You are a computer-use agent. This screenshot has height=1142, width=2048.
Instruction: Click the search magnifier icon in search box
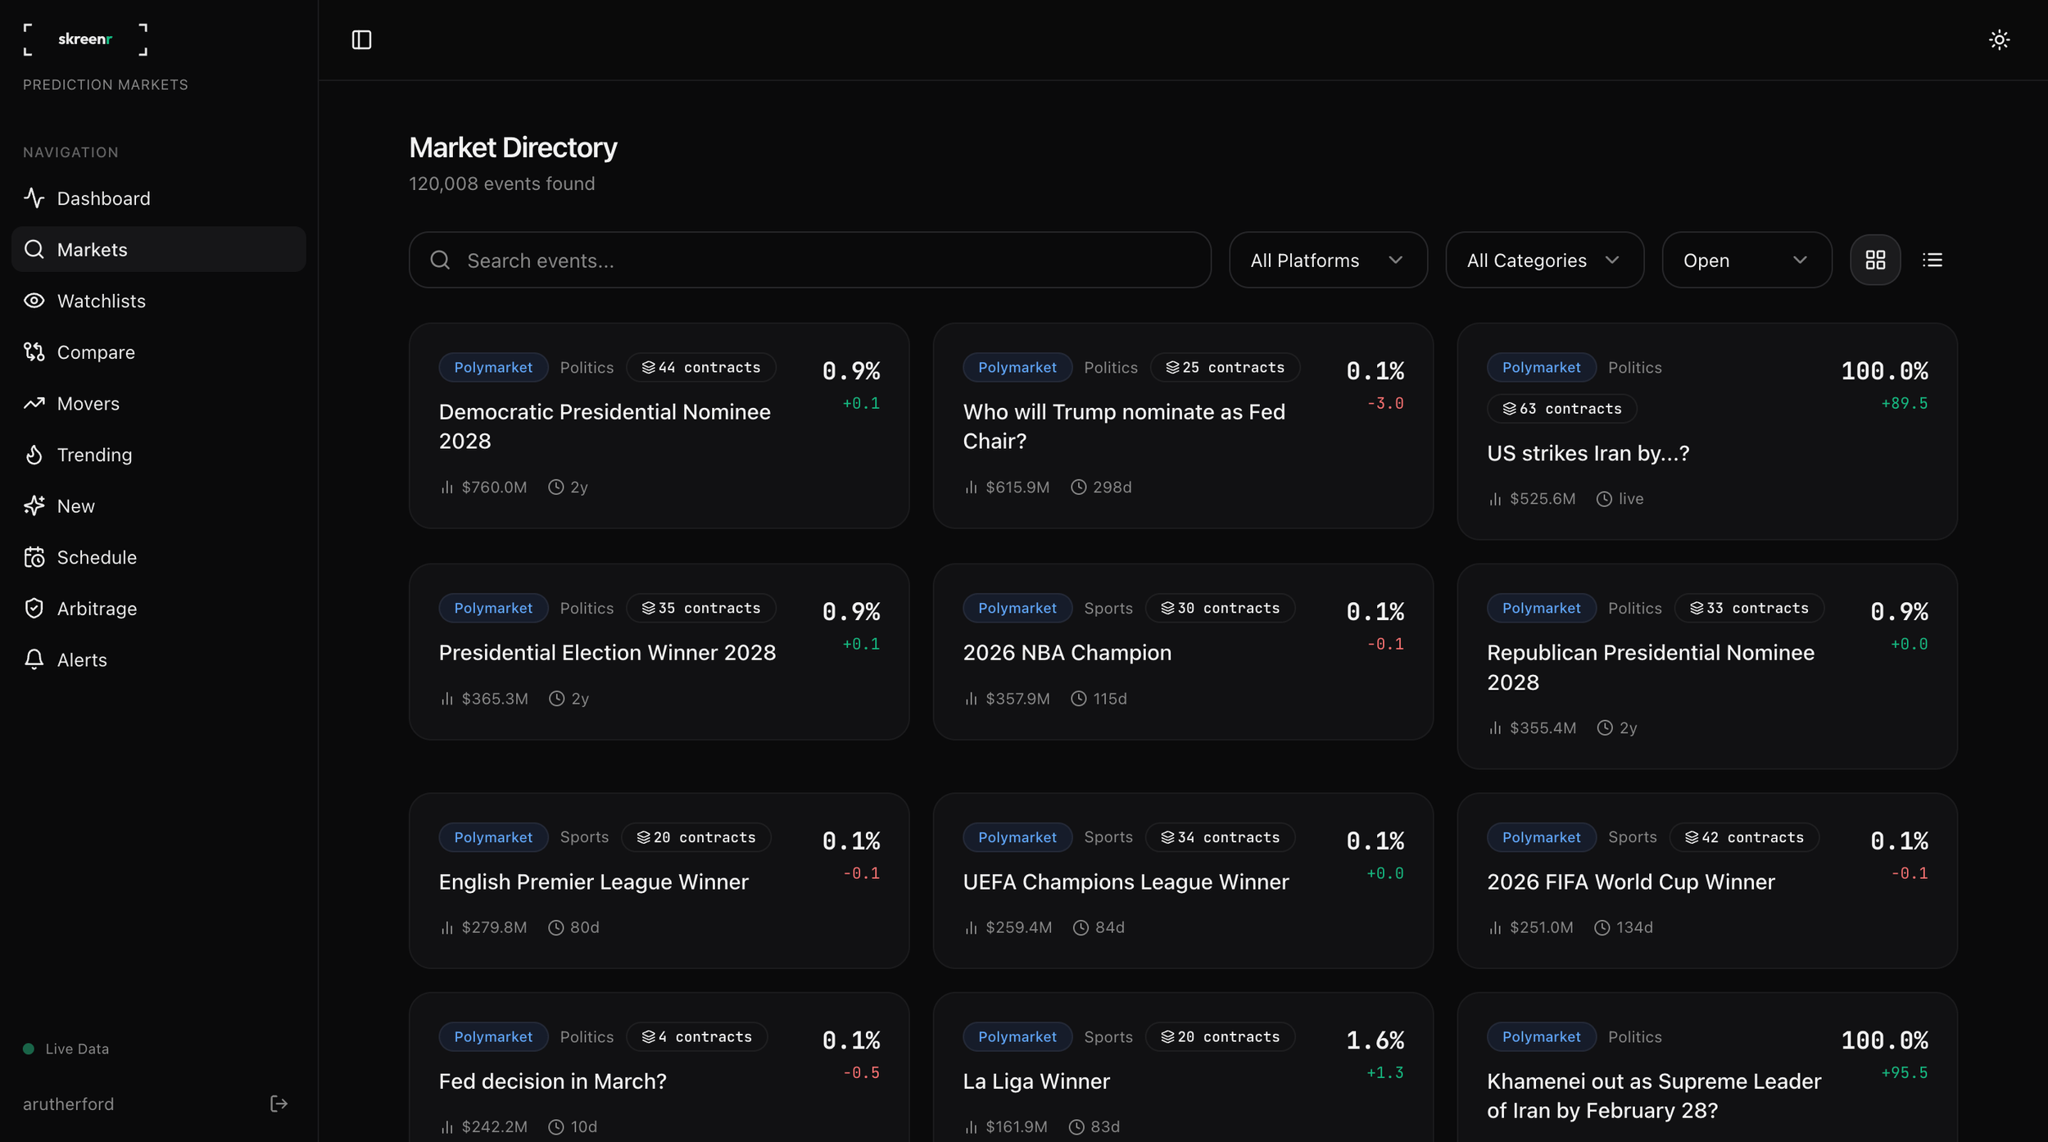pos(440,260)
